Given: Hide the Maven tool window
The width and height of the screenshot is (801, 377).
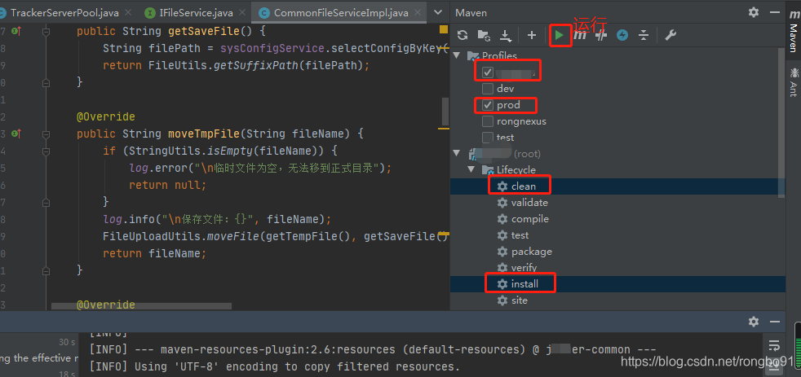Looking at the screenshot, I should coord(776,12).
